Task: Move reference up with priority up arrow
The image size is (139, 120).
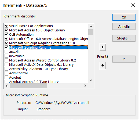Action: tap(103, 47)
